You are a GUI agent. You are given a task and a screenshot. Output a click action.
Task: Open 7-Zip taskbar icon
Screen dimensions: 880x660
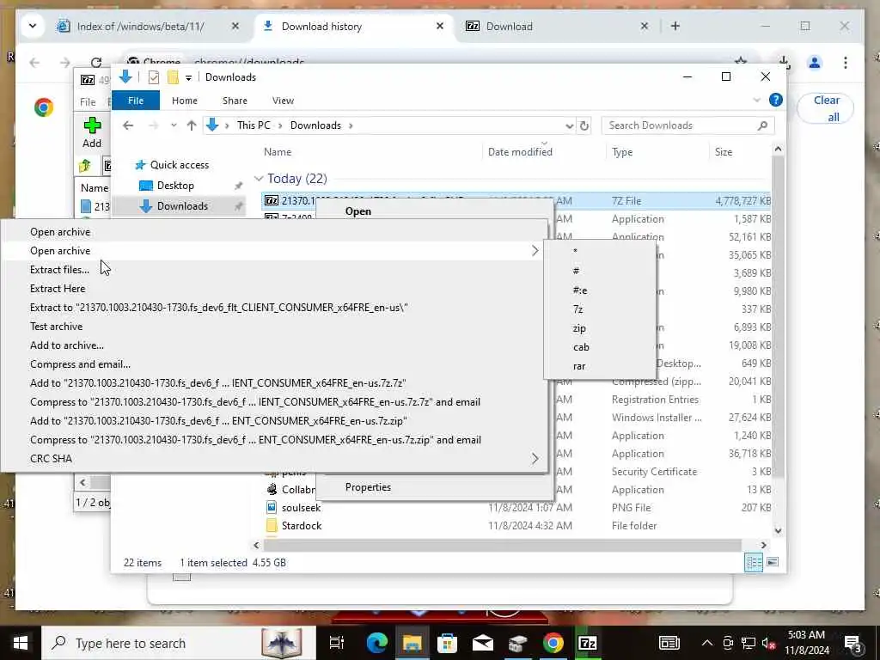pos(587,643)
